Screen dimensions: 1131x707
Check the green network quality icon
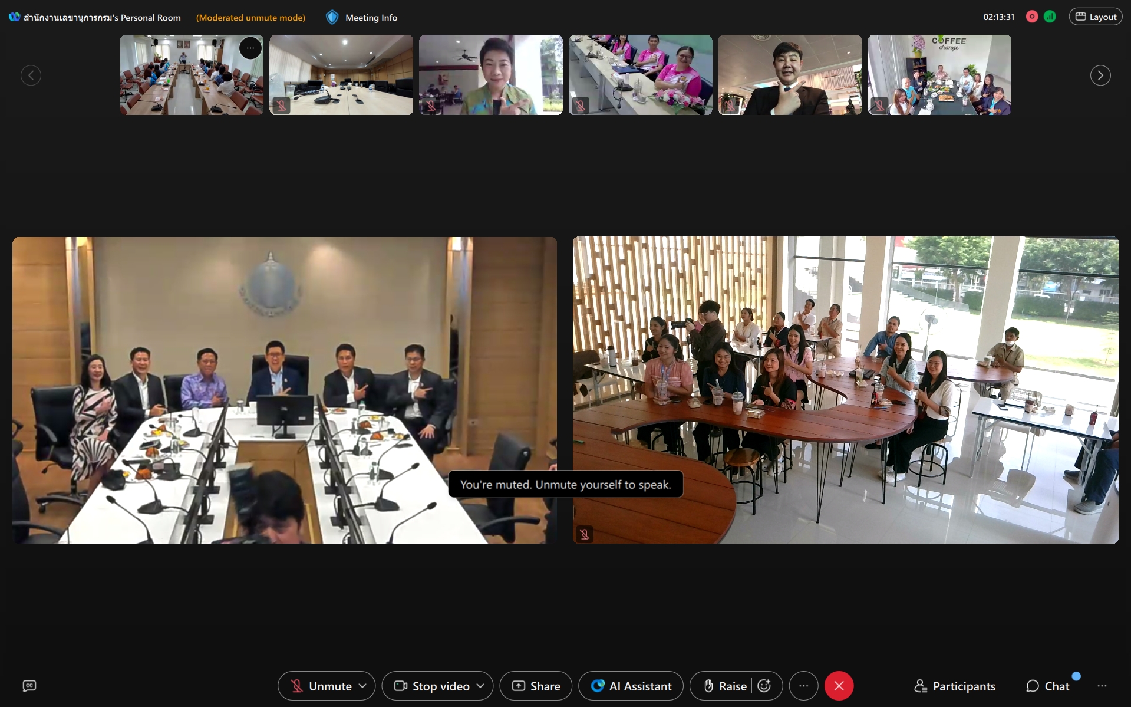coord(1050,17)
